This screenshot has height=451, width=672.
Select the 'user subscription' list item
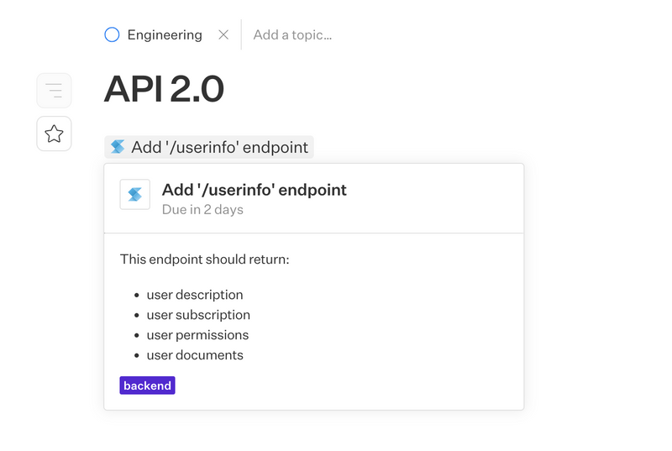pyautogui.click(x=198, y=315)
